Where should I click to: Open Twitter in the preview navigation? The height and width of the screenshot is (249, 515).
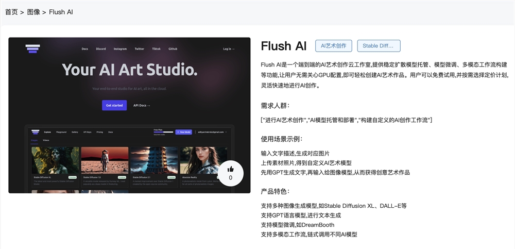point(139,49)
